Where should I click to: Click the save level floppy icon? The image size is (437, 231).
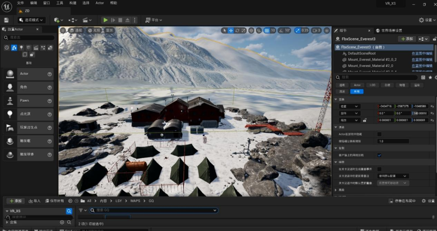pos(6,20)
